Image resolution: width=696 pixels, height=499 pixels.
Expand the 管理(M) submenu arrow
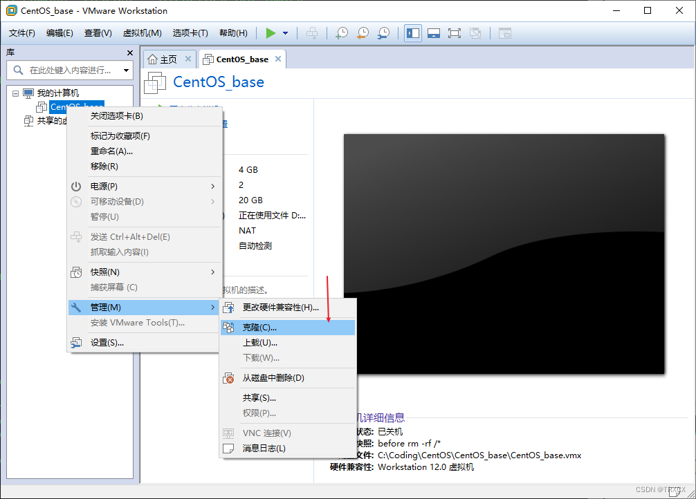point(213,308)
